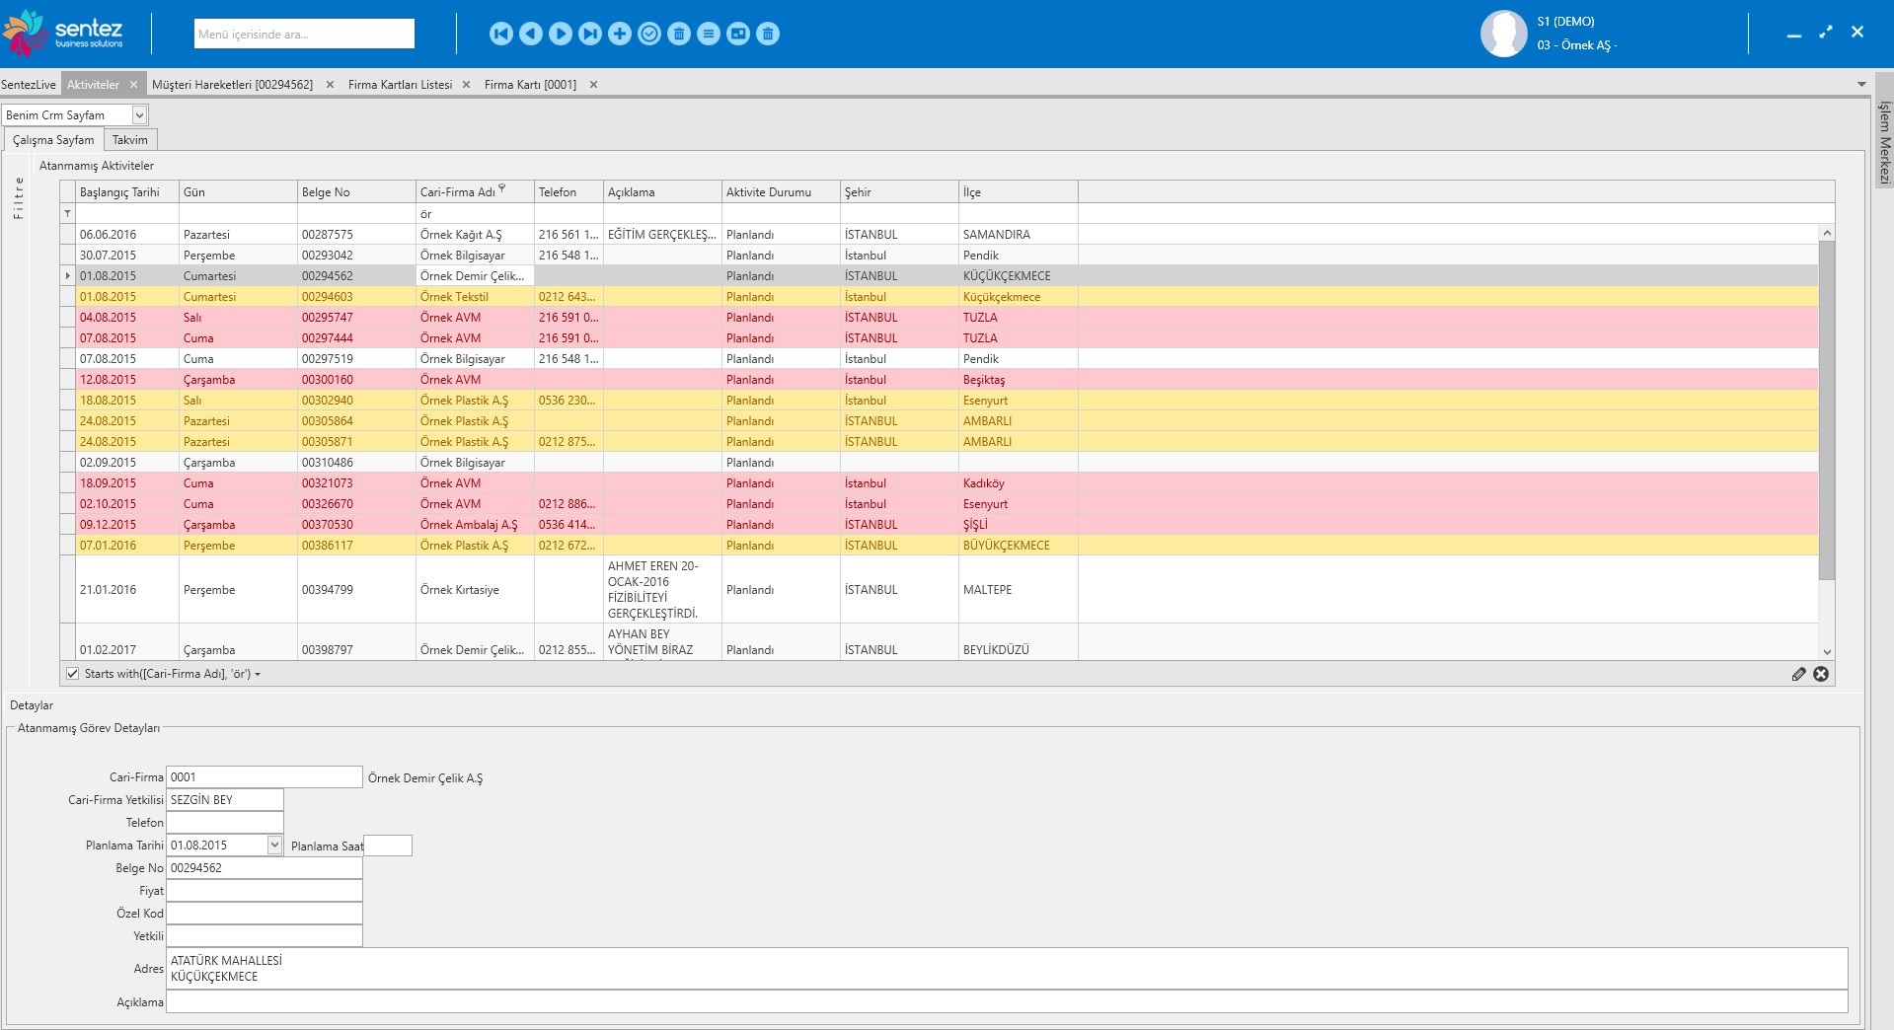Open the Firma Kartları Listesi tab
This screenshot has width=1894, height=1030.
400,85
